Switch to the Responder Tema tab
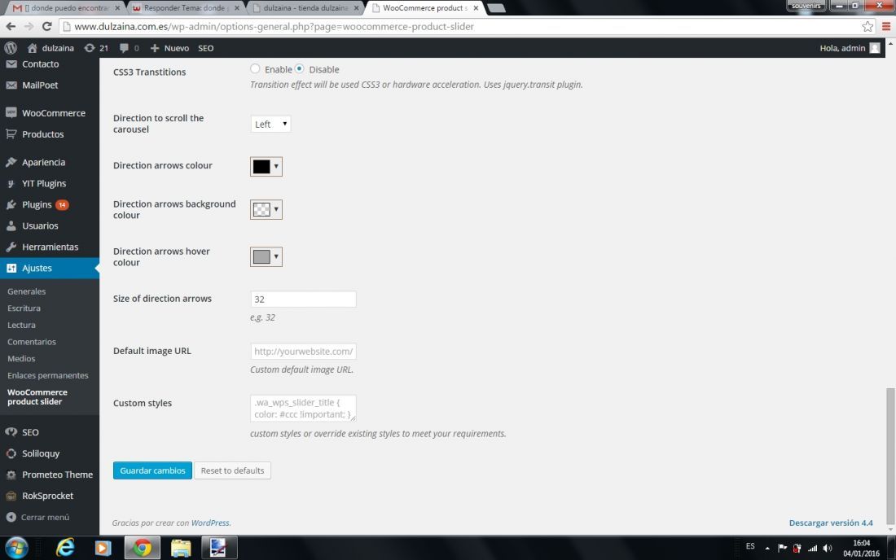The image size is (896, 560). click(185, 8)
